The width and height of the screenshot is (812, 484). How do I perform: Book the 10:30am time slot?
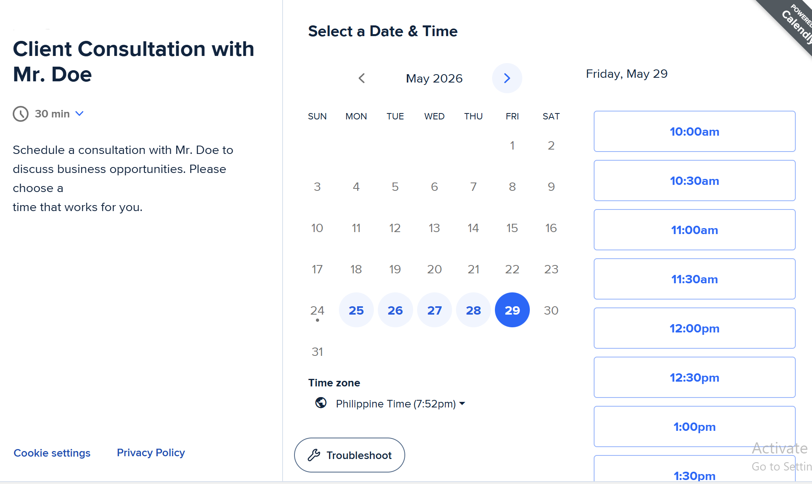695,181
